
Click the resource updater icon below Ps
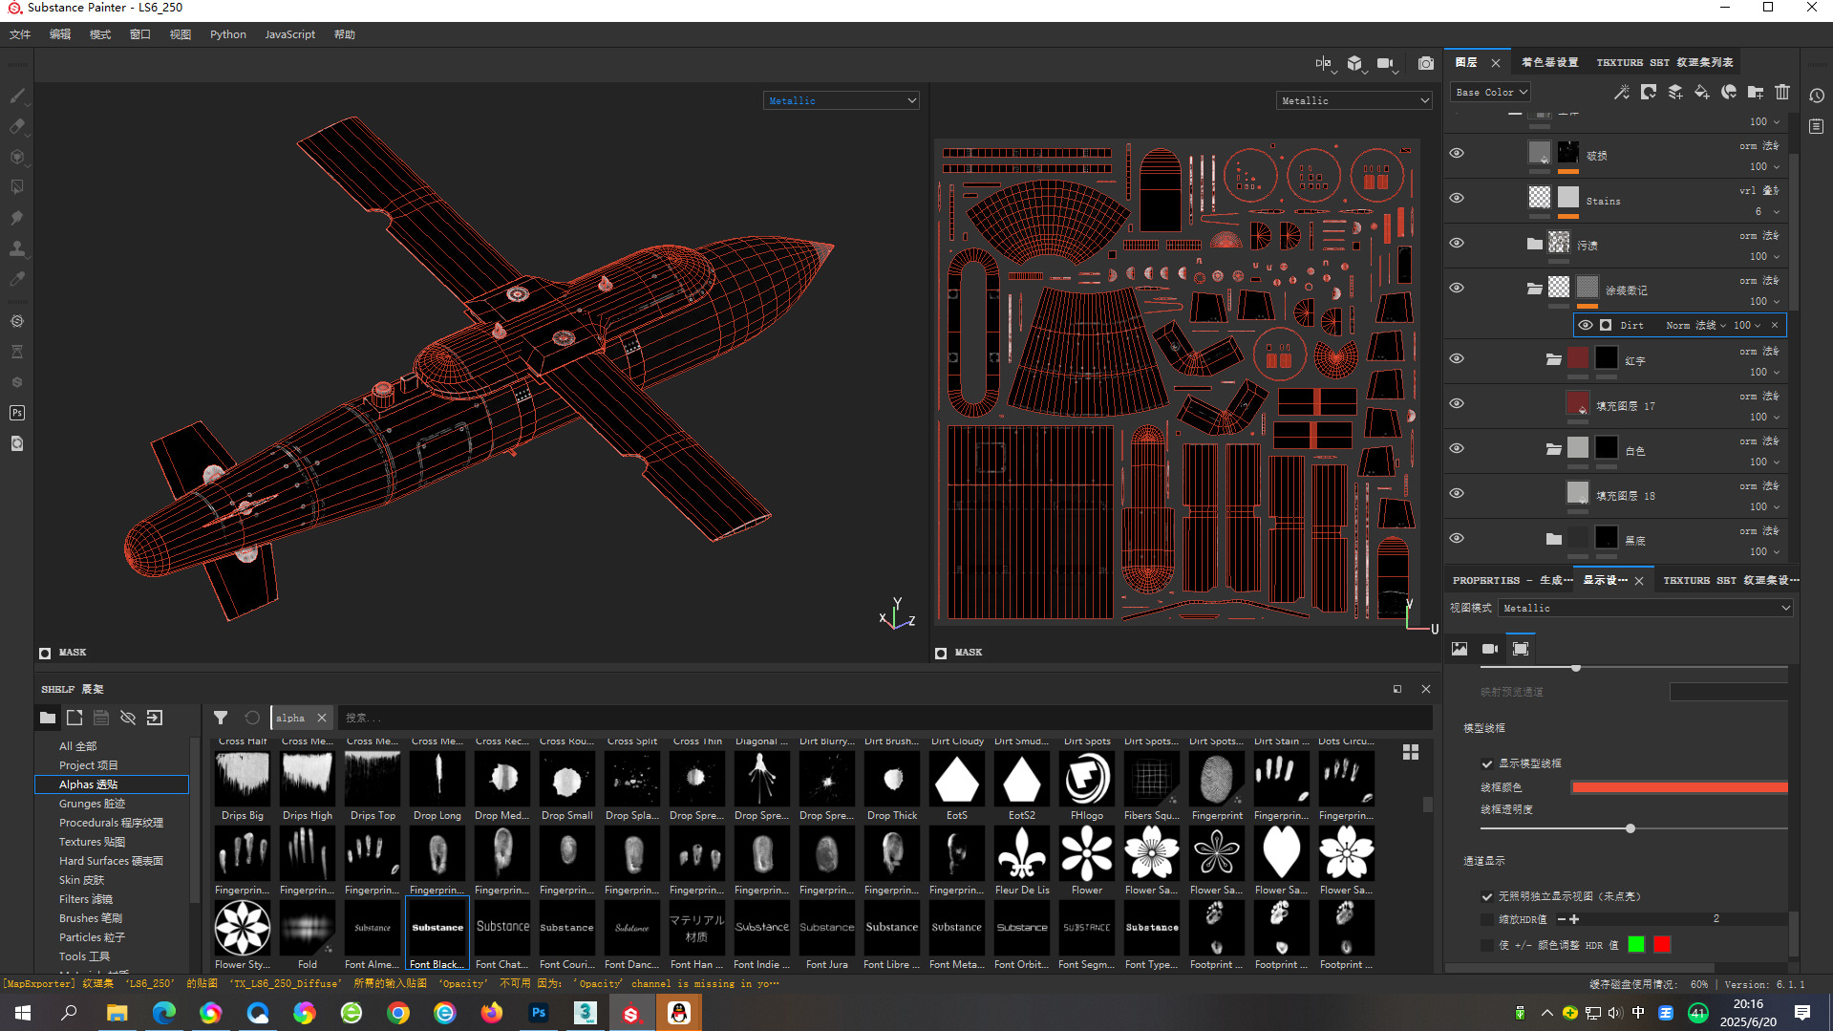17,443
